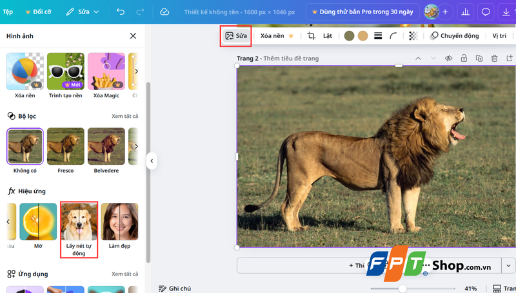Open border style lines icon
This screenshot has width=516, height=293.
tap(378, 36)
